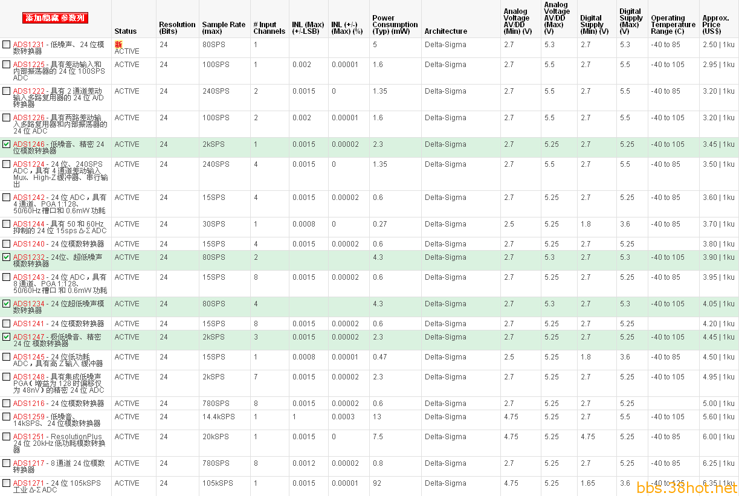Open the ADS1259 product link
739x496 pixels.
29,417
